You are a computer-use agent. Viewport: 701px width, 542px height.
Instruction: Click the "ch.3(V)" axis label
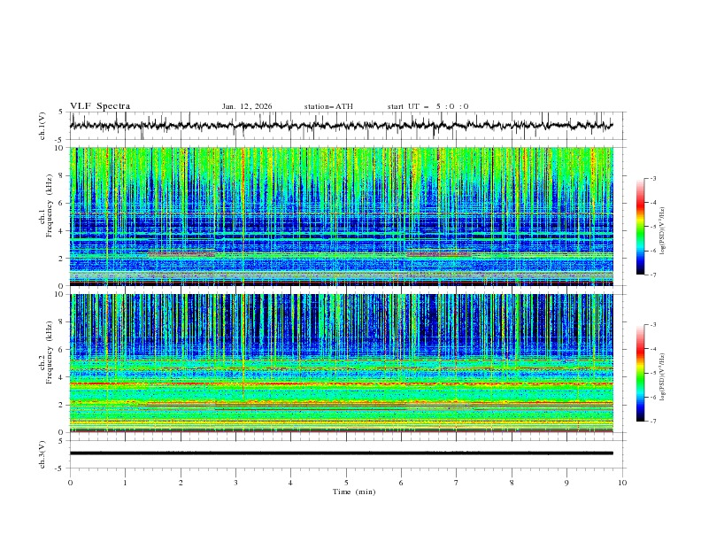(42, 454)
